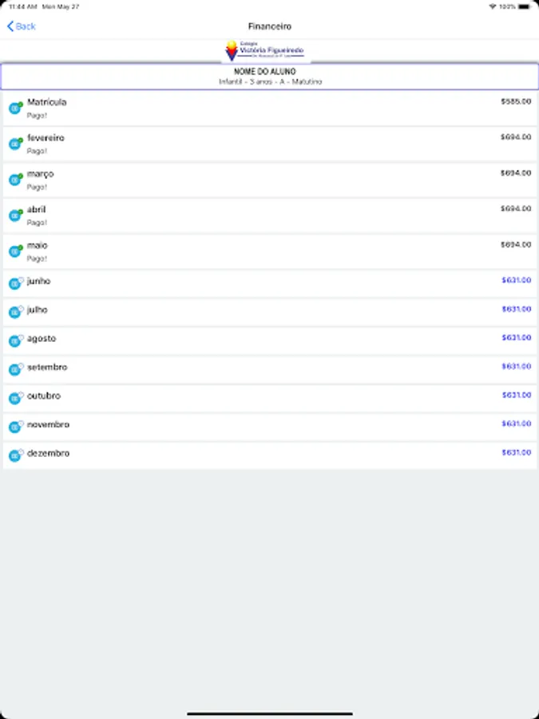Tap the $631.00 amount for junho

point(517,280)
